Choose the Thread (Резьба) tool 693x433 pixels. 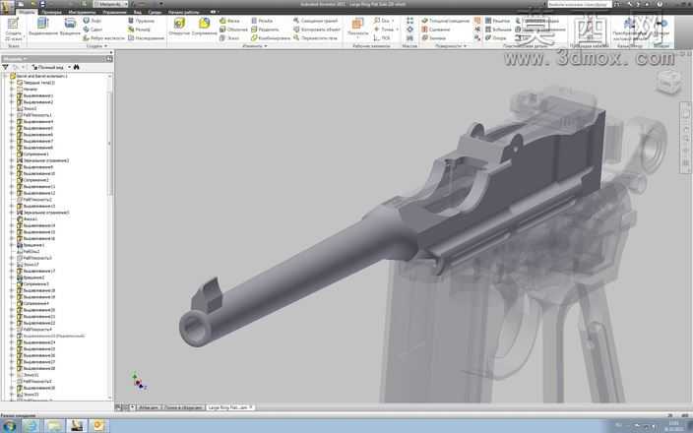pyautogui.click(x=262, y=21)
